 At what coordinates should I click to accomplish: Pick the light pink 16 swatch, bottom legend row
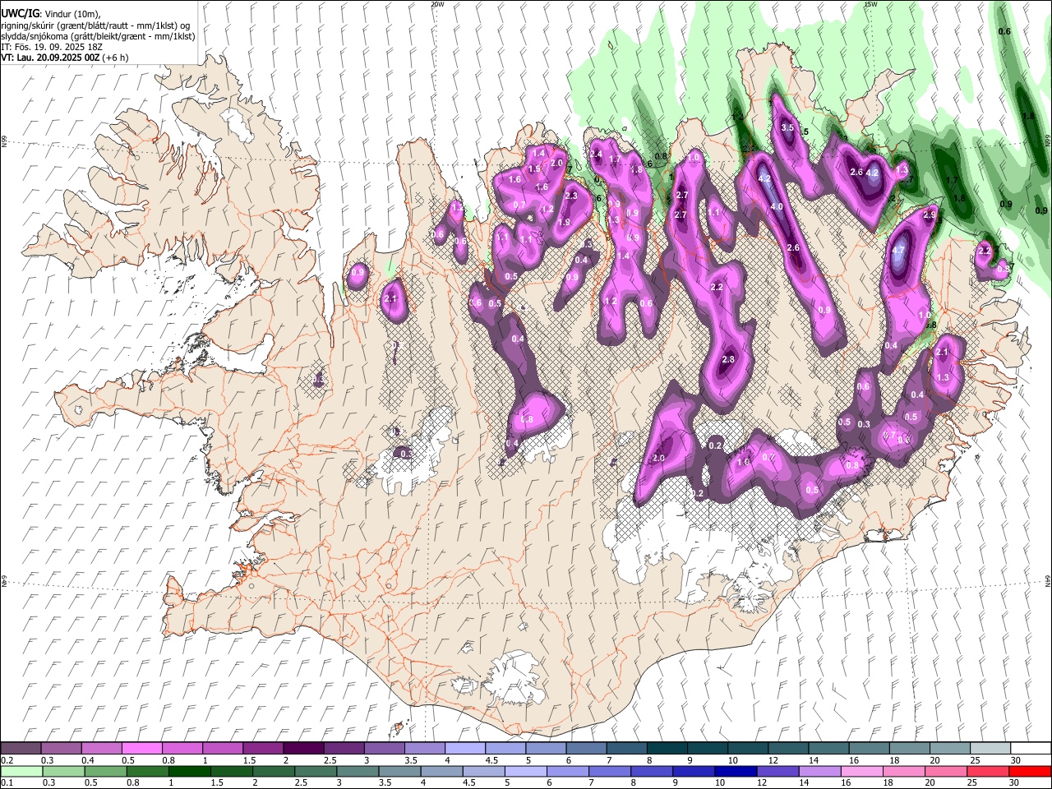862,771
